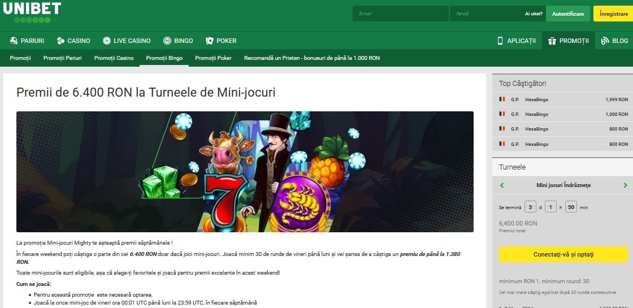Click the Mini jocuri Îndrăznețe tournament title
The height and width of the screenshot is (308, 633).
point(563,185)
